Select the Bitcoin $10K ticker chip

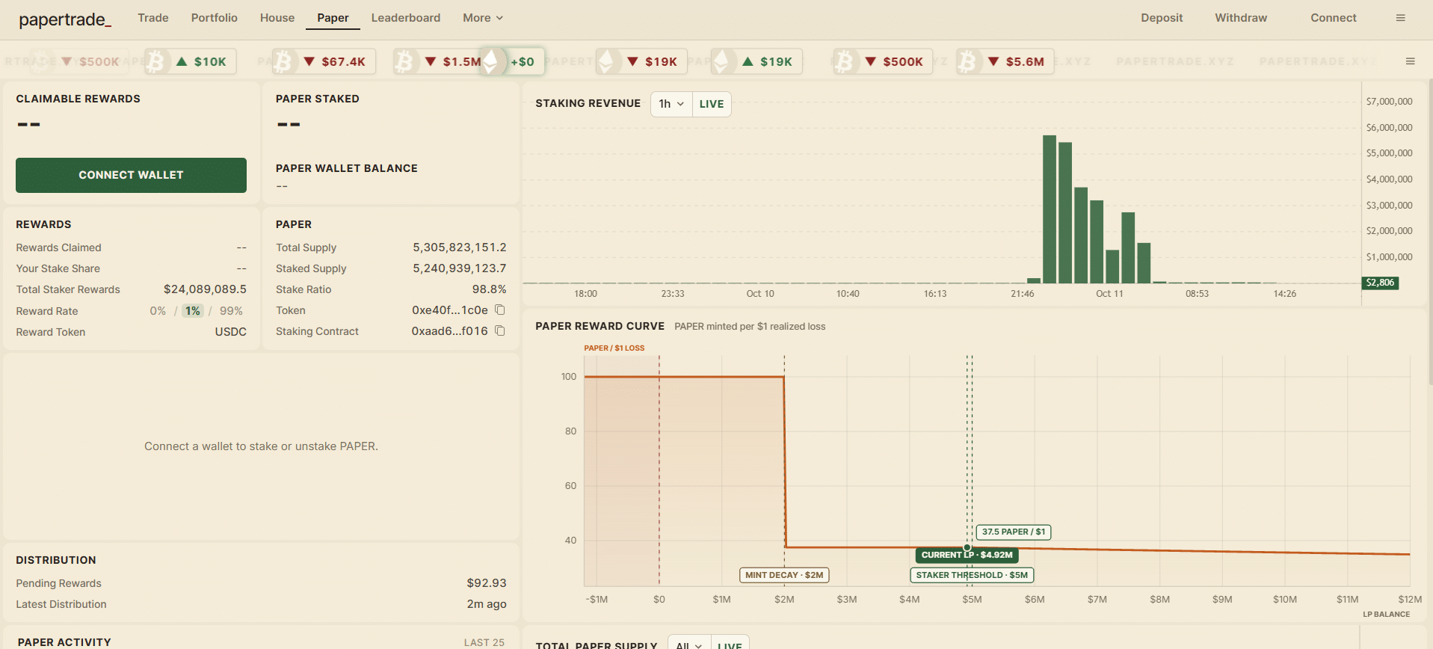pyautogui.click(x=191, y=61)
